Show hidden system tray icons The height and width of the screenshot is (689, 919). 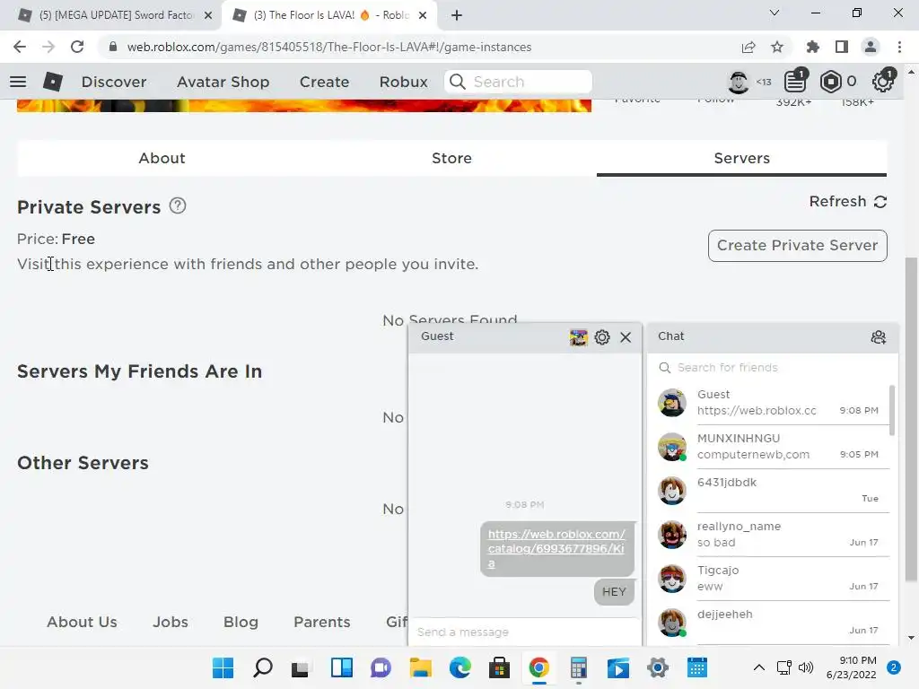pos(759,667)
